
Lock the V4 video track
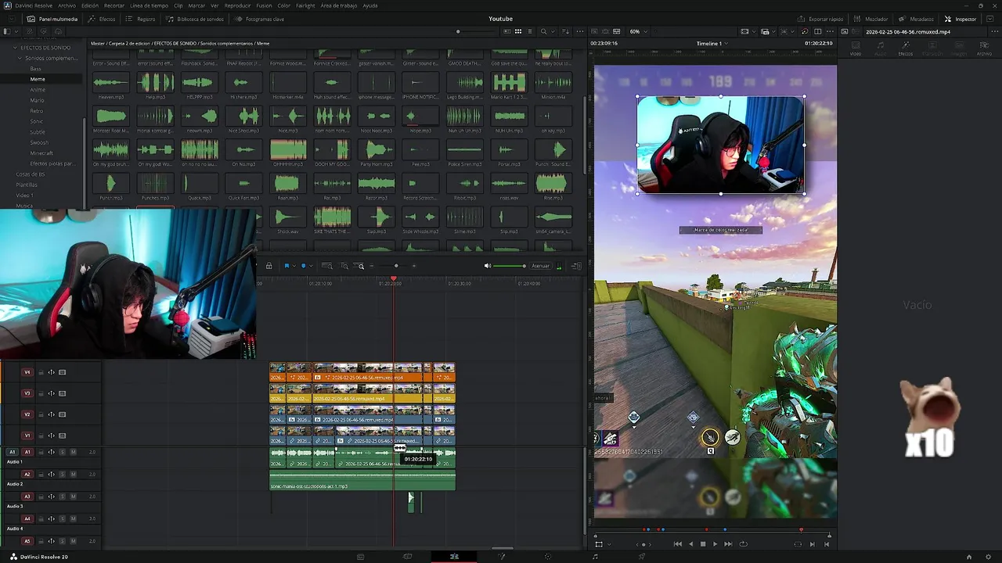pos(41,372)
